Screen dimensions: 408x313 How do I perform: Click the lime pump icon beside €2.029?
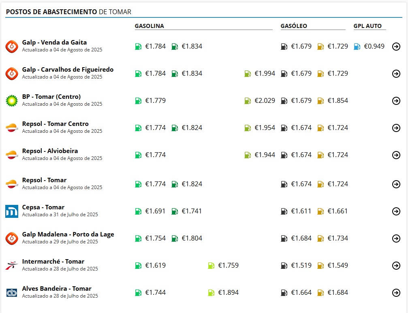248,100
